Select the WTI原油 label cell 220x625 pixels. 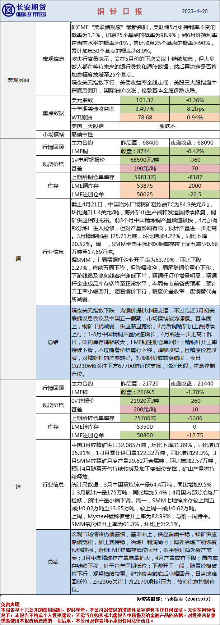(95, 117)
